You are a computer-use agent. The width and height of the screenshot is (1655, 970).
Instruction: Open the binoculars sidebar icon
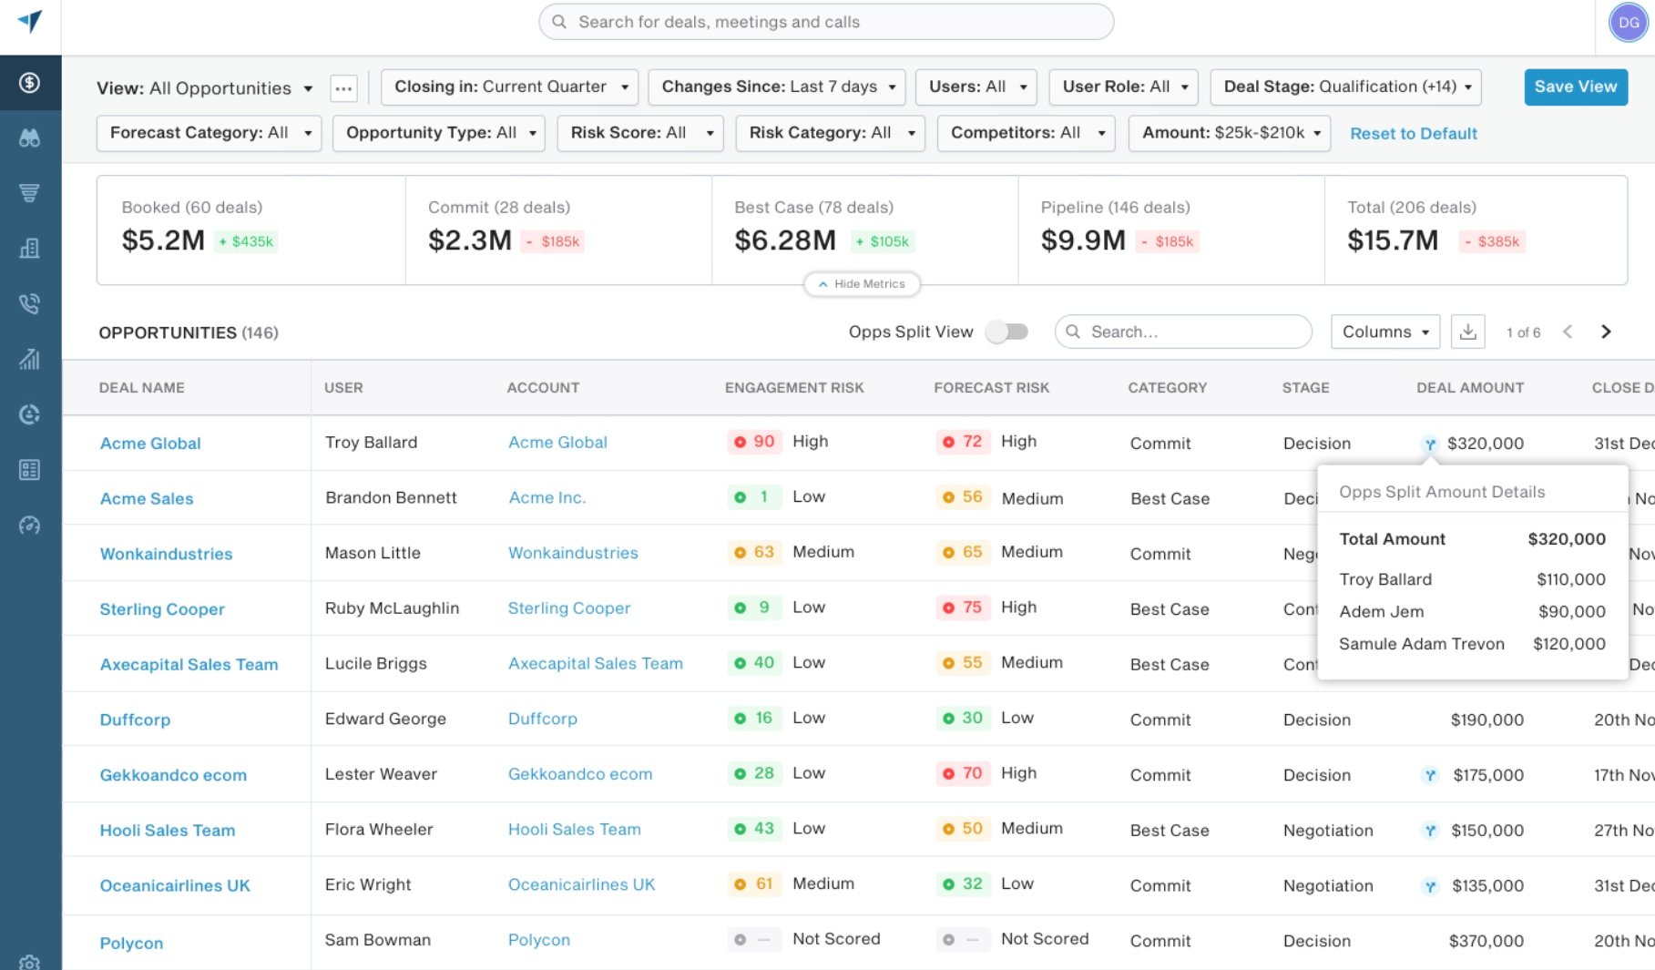[30, 138]
